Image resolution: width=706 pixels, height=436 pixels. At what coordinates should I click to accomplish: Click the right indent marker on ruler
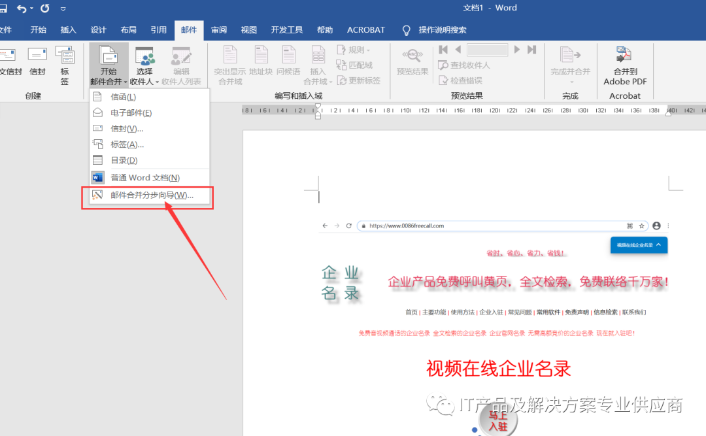[x=669, y=112]
